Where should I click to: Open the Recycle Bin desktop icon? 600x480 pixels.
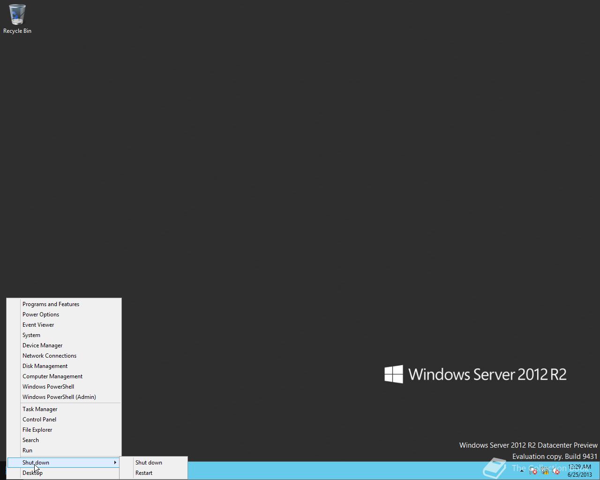[x=17, y=19]
